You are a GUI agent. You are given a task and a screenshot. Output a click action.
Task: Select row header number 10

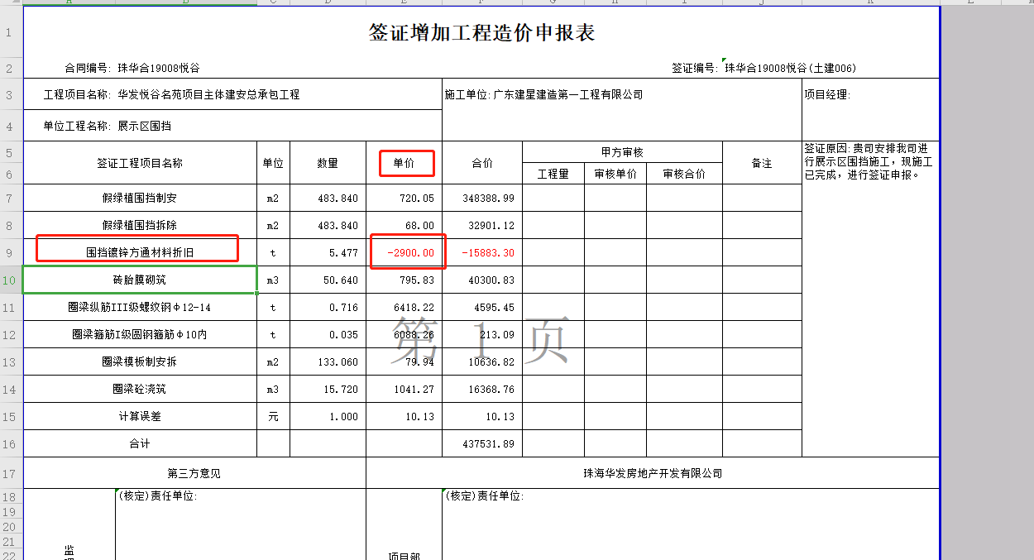9,280
